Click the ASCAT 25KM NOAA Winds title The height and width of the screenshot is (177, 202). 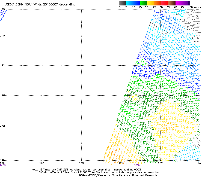click(x=40, y=4)
